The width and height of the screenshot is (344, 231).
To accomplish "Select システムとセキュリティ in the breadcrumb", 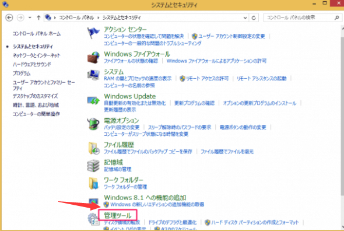I will [x=121, y=17].
